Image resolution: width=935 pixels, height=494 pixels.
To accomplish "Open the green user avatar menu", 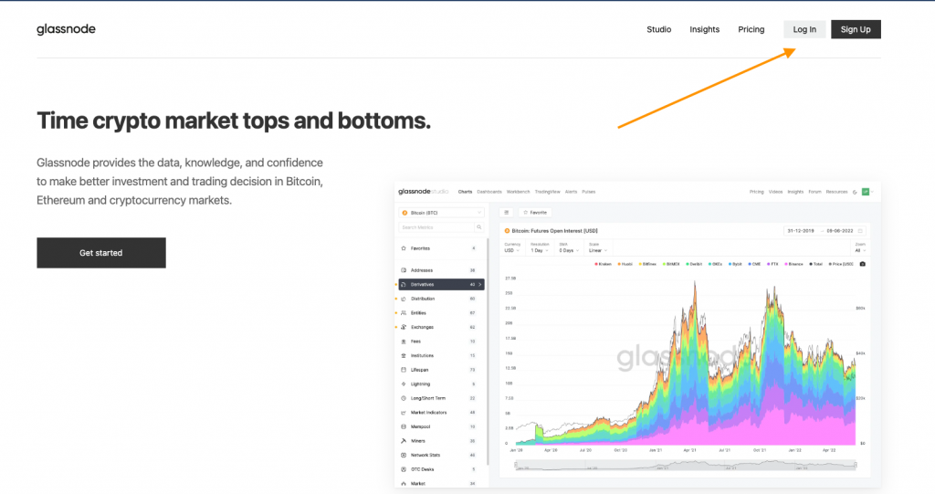I will (866, 192).
